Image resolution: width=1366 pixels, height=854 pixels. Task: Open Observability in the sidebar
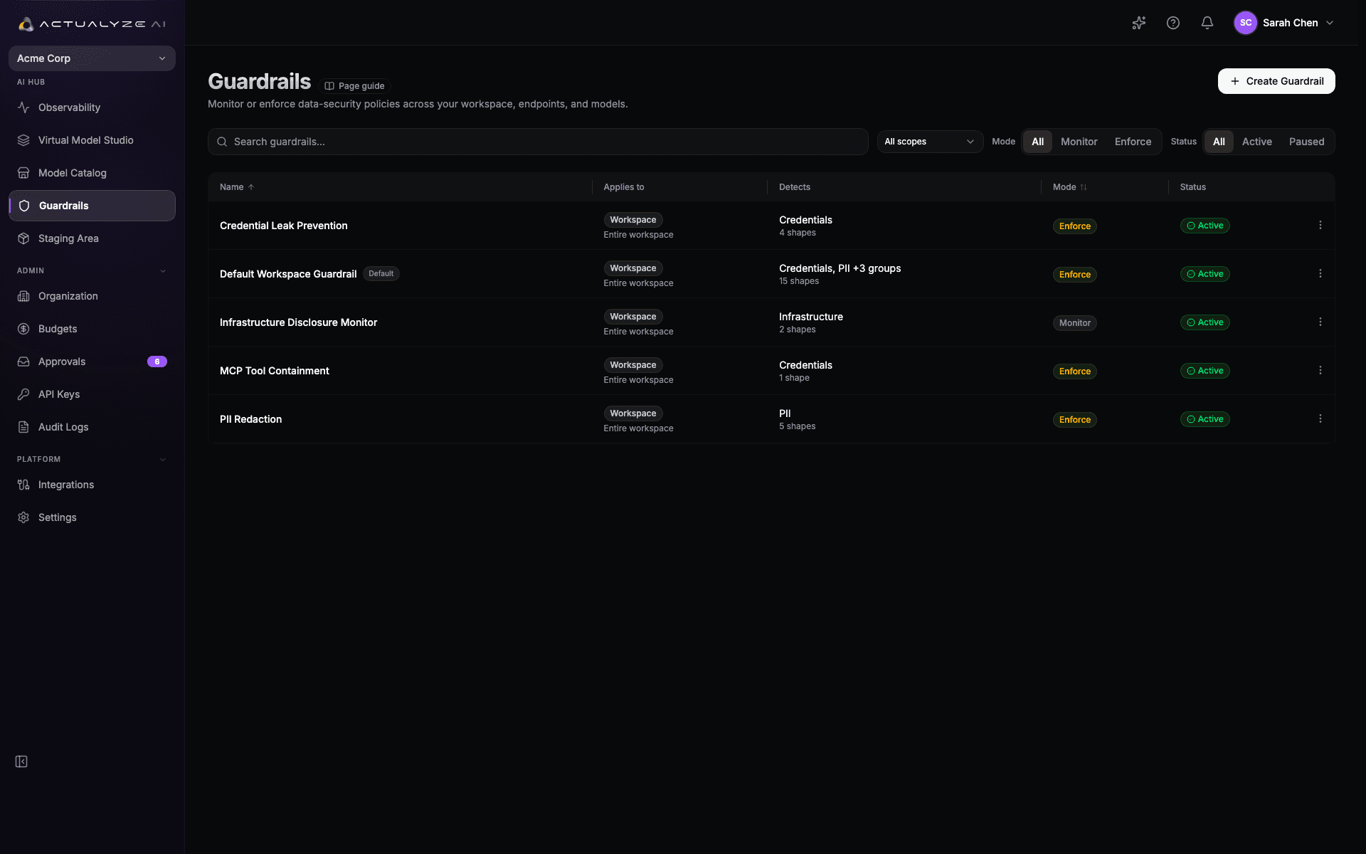pyautogui.click(x=92, y=107)
